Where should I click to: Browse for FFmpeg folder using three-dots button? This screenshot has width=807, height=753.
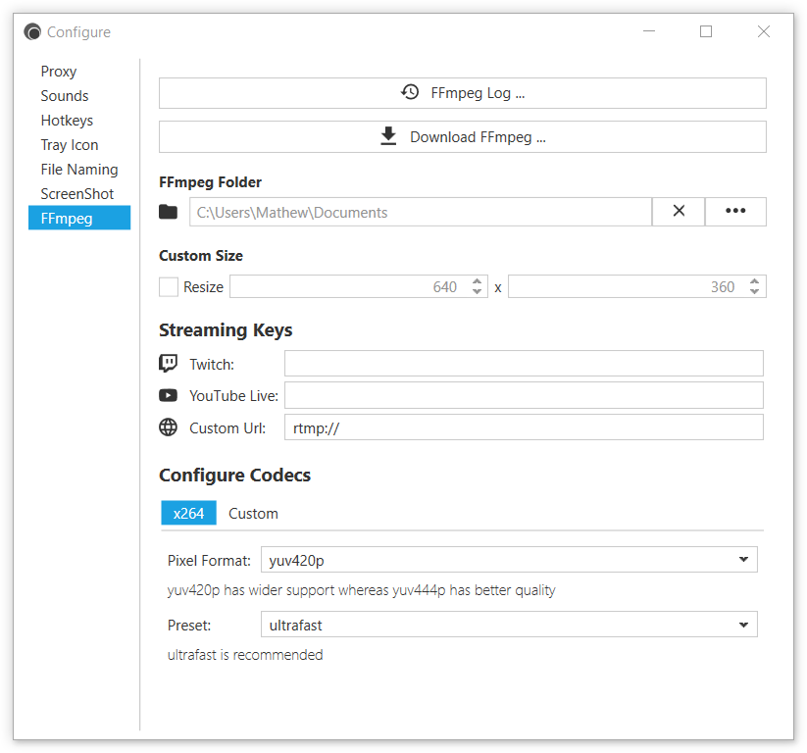point(735,211)
